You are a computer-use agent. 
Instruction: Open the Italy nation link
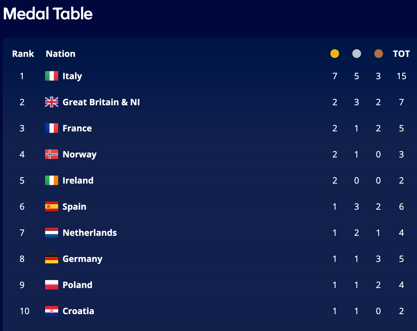(x=72, y=76)
